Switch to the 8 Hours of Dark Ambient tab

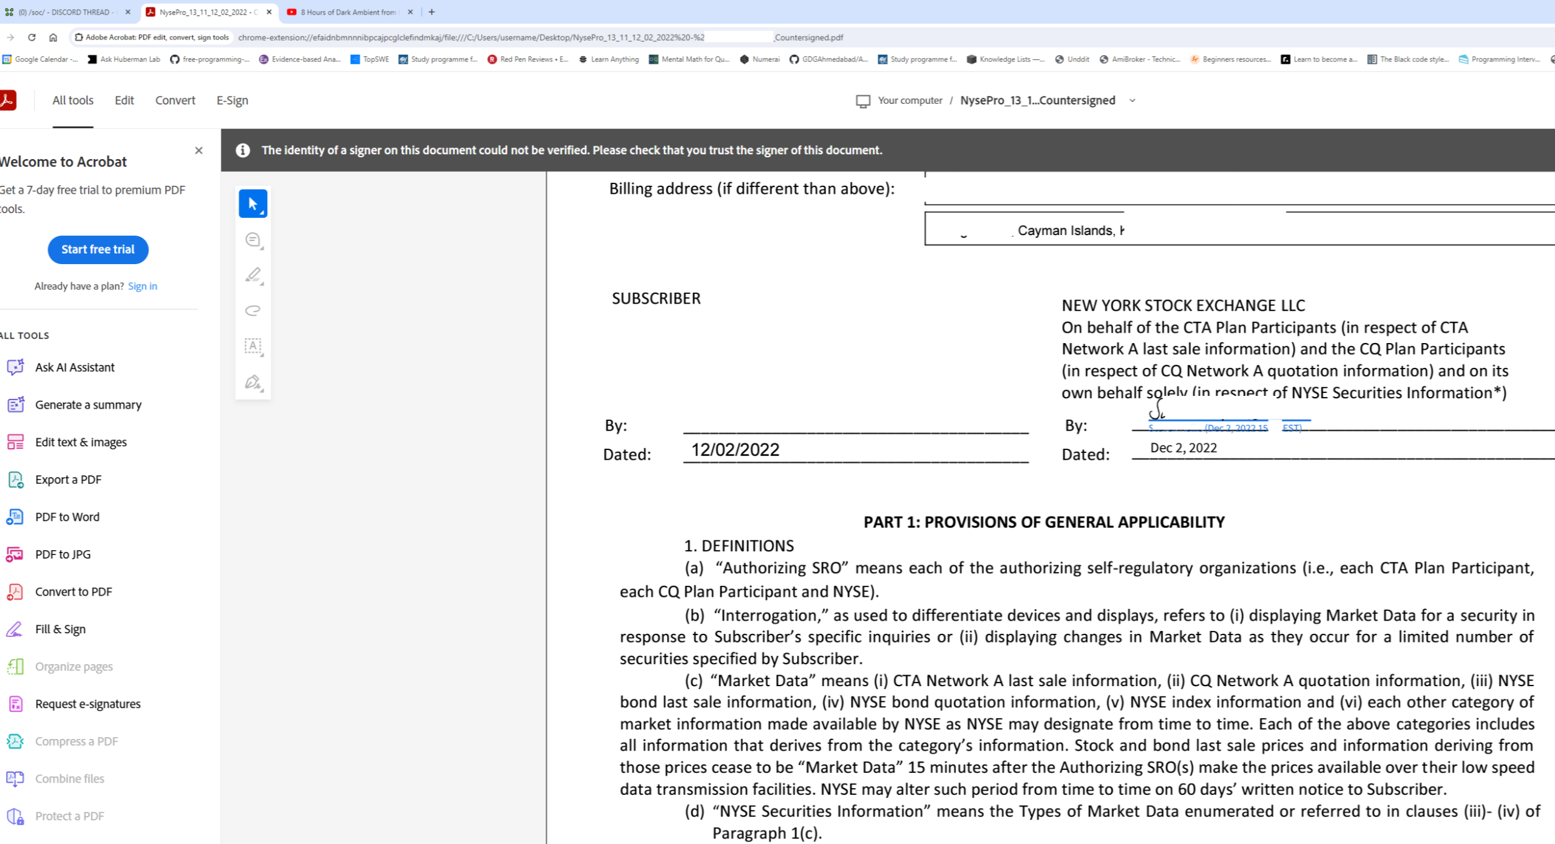348,12
